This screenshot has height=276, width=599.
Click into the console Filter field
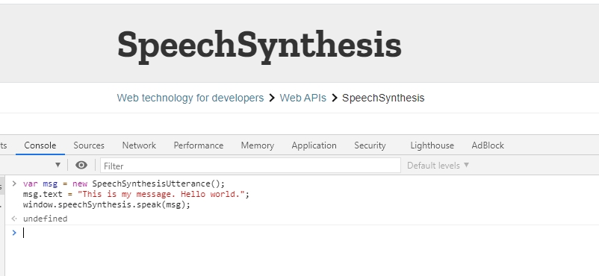point(251,166)
